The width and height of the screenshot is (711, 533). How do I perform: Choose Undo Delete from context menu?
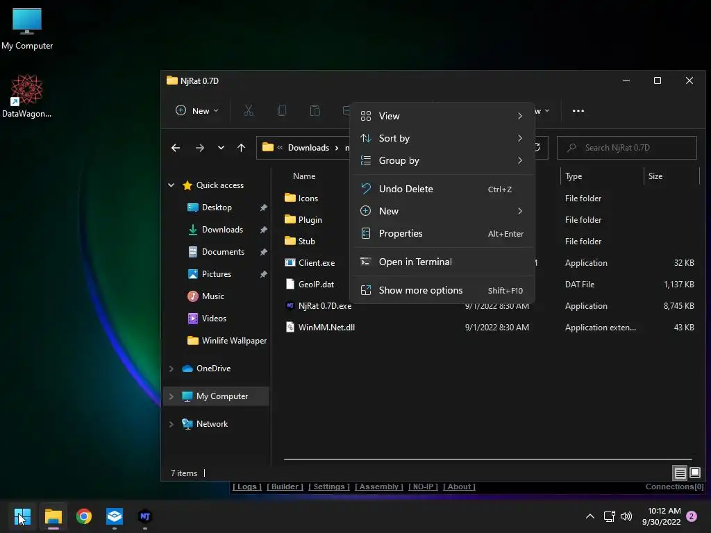click(x=442, y=189)
